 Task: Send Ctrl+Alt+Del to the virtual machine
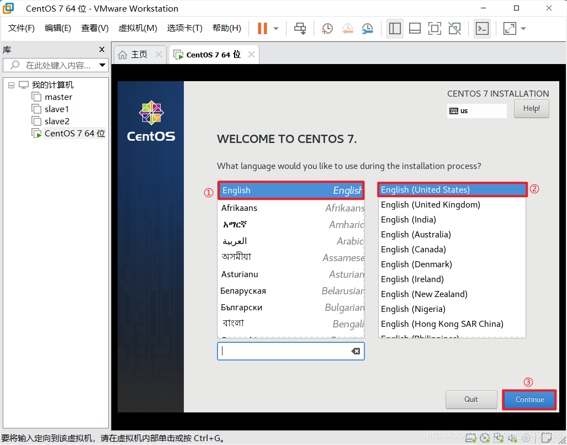(300, 28)
